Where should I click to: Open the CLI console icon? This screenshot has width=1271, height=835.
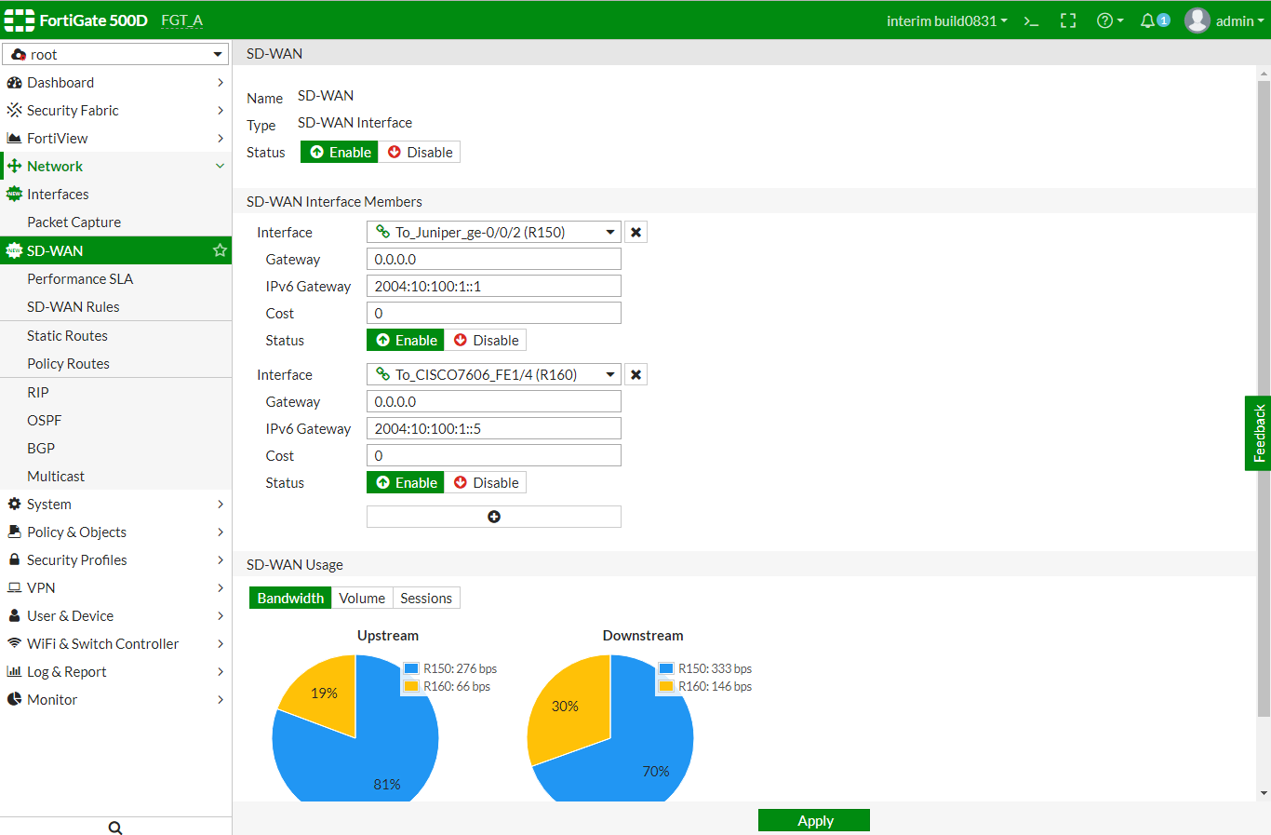coord(1031,20)
